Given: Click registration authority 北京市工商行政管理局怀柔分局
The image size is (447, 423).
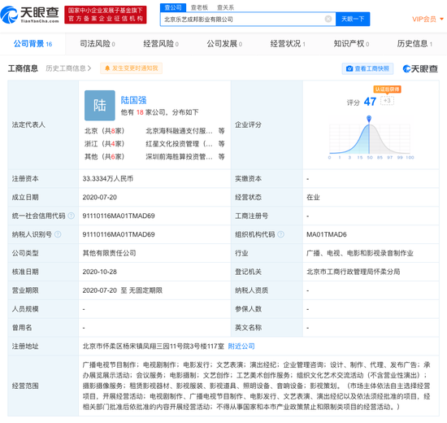Looking at the screenshot, I should (353, 272).
